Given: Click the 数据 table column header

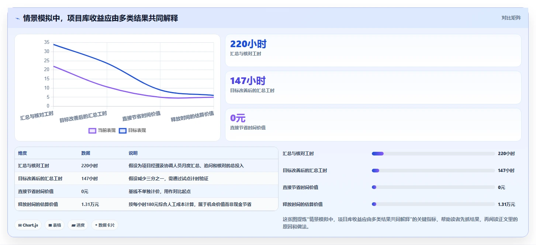Looking at the screenshot, I should [86, 153].
